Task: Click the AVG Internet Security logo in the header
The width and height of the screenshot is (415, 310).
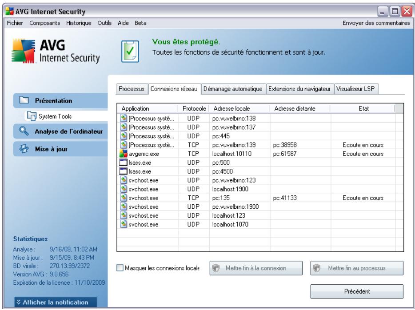Action: (x=56, y=52)
